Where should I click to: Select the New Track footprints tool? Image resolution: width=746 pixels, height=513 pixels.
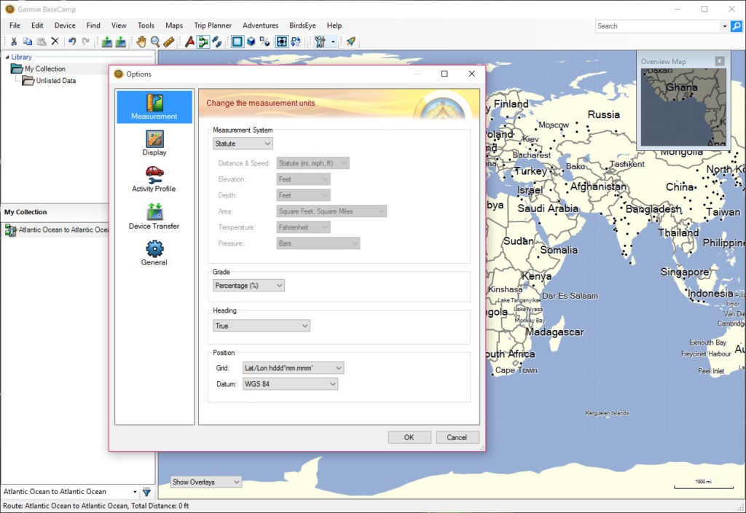click(x=217, y=42)
